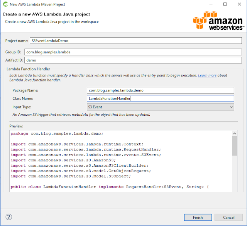
Task: Click the preview scrollbar up arrow
Action: (235, 133)
